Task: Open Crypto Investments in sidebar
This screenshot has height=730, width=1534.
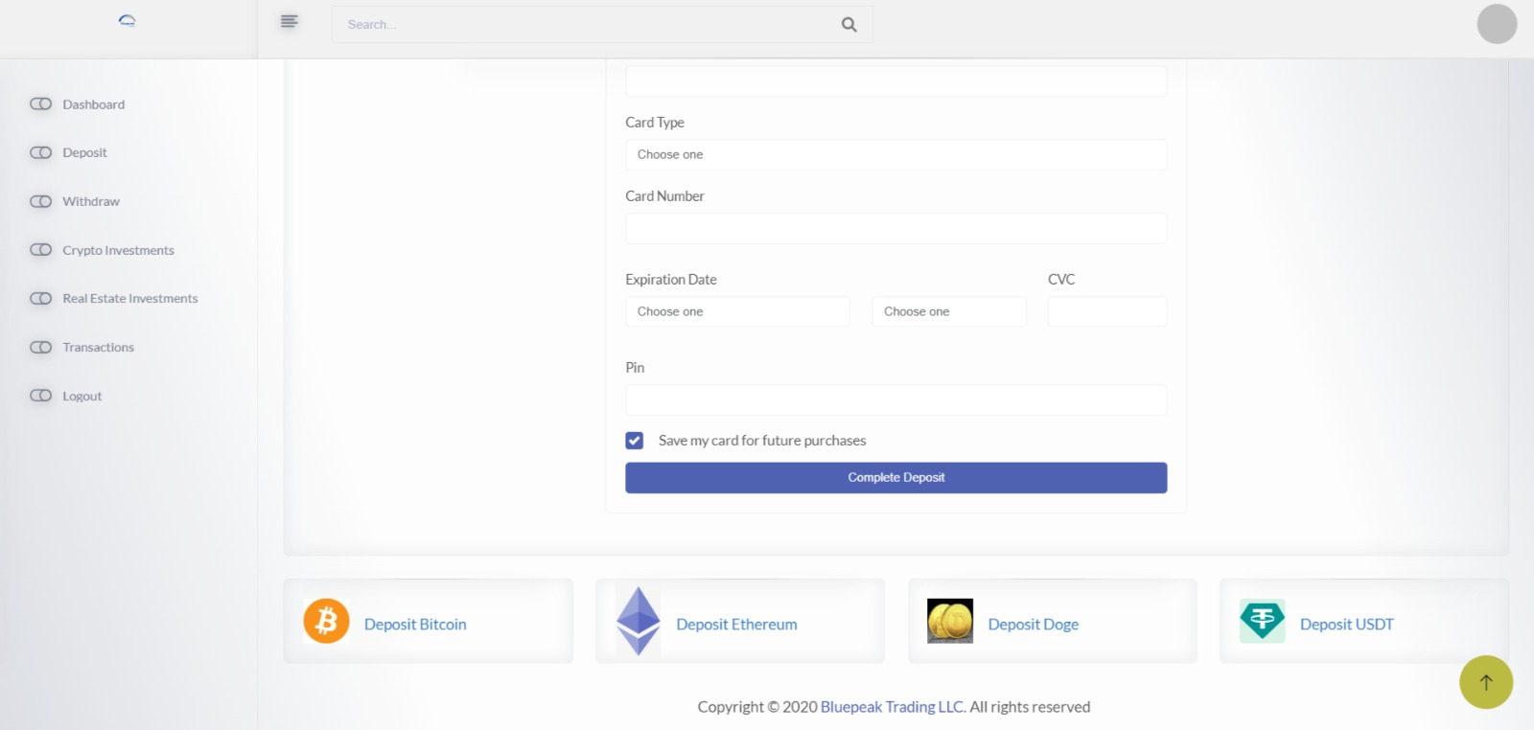Action: click(118, 250)
